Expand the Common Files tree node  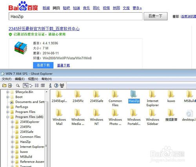(12, 137)
